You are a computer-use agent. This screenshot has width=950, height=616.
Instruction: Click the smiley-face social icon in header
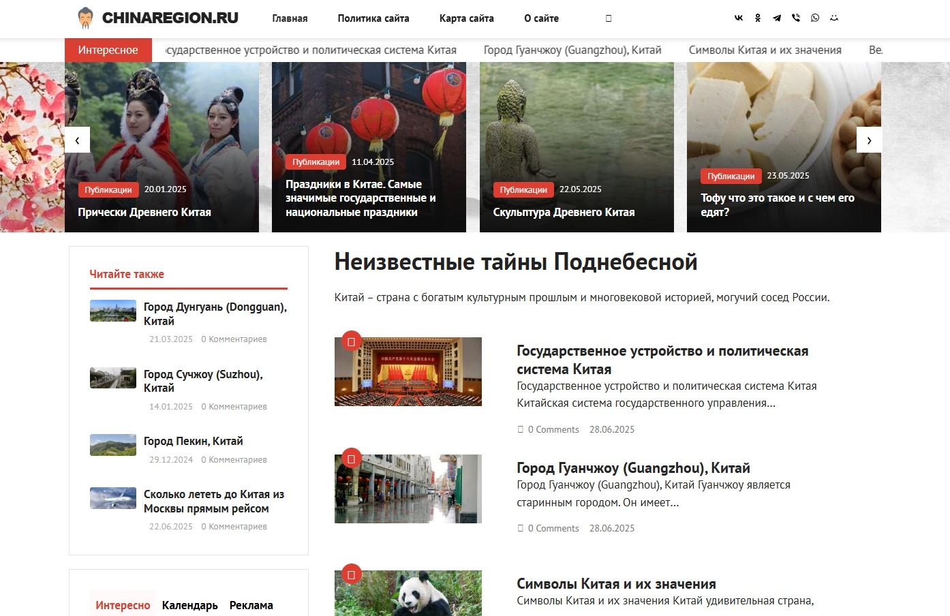(x=834, y=18)
